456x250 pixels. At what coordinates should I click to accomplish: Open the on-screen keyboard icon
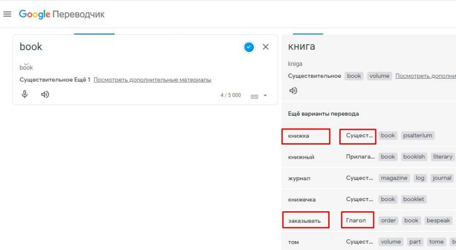(x=254, y=96)
